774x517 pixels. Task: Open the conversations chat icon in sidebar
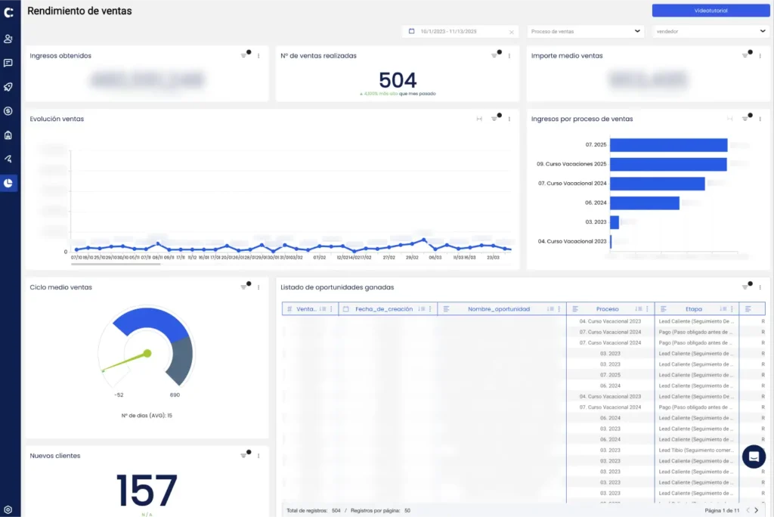(8, 63)
